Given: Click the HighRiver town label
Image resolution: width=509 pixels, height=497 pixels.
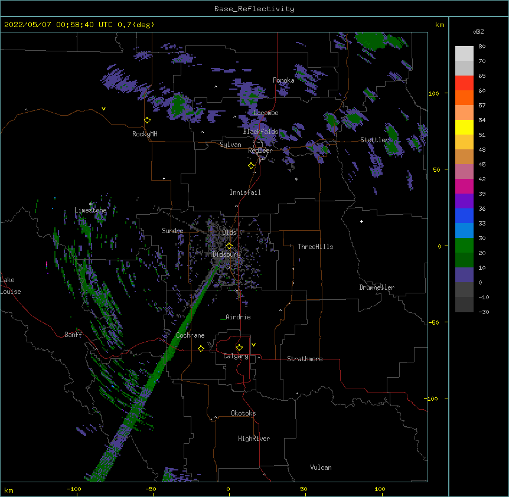Looking at the screenshot, I should 254,439.
